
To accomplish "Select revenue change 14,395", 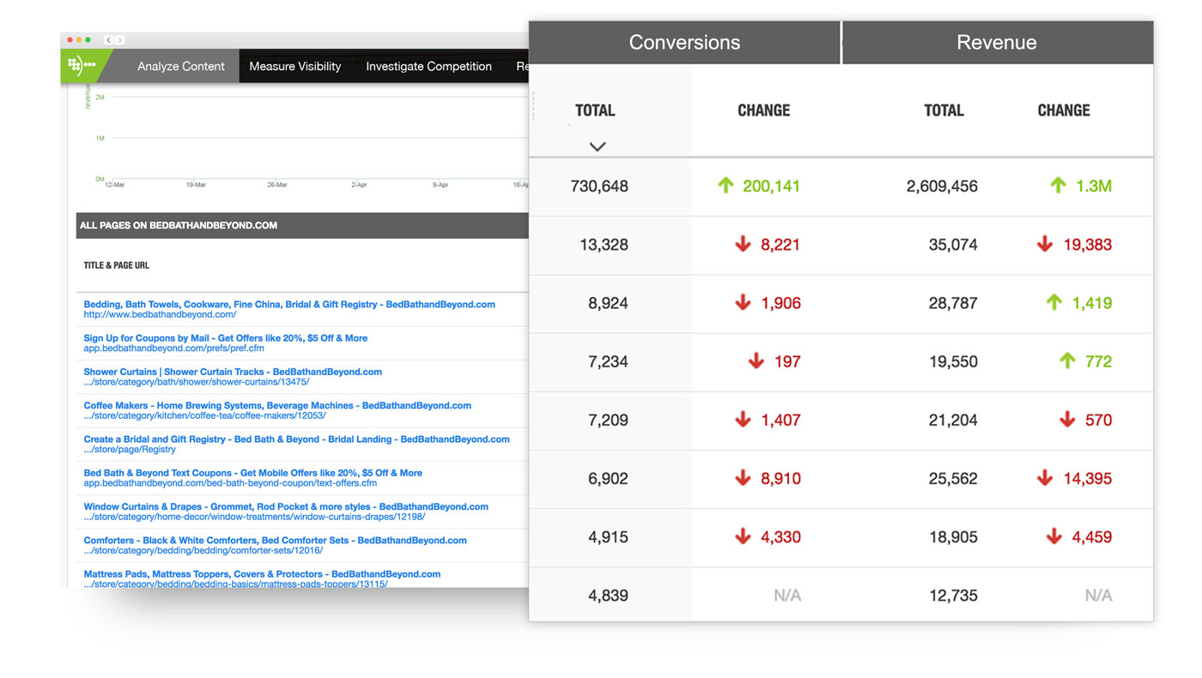I will (x=1088, y=478).
